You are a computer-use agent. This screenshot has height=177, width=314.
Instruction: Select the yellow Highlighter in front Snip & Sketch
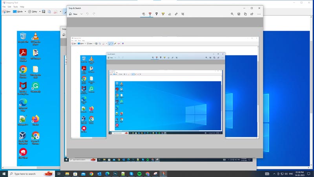tap(163, 14)
